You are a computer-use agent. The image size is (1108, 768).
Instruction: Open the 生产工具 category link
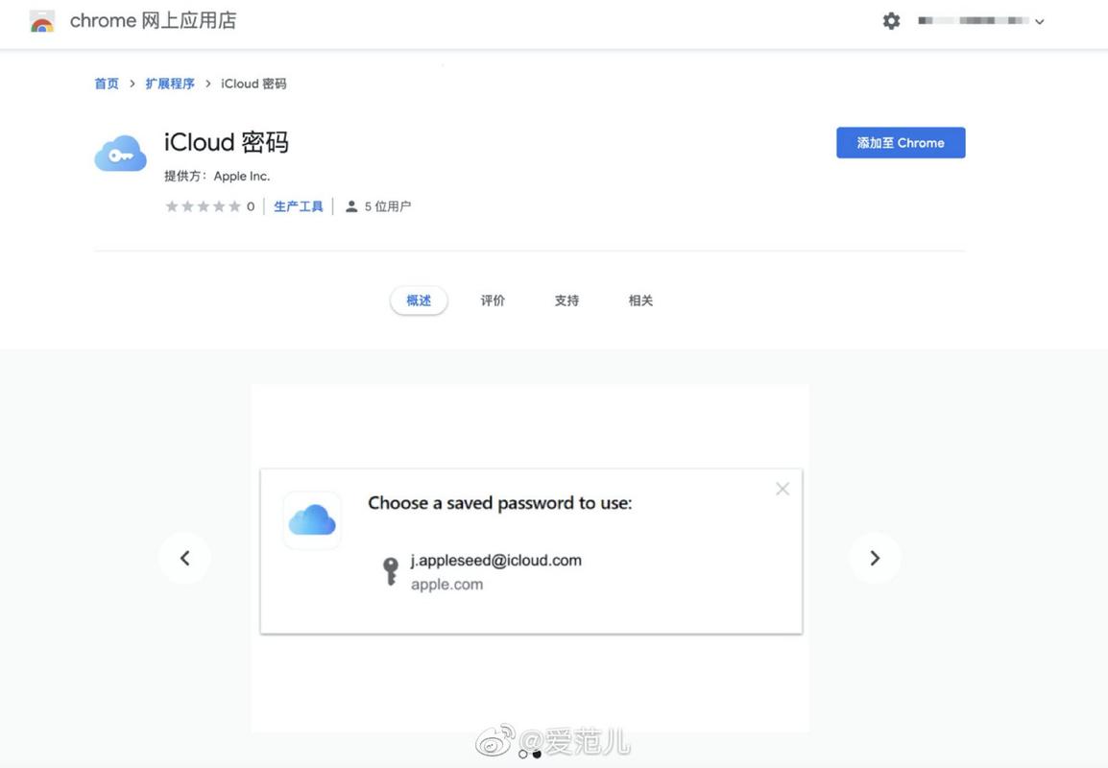click(x=299, y=206)
